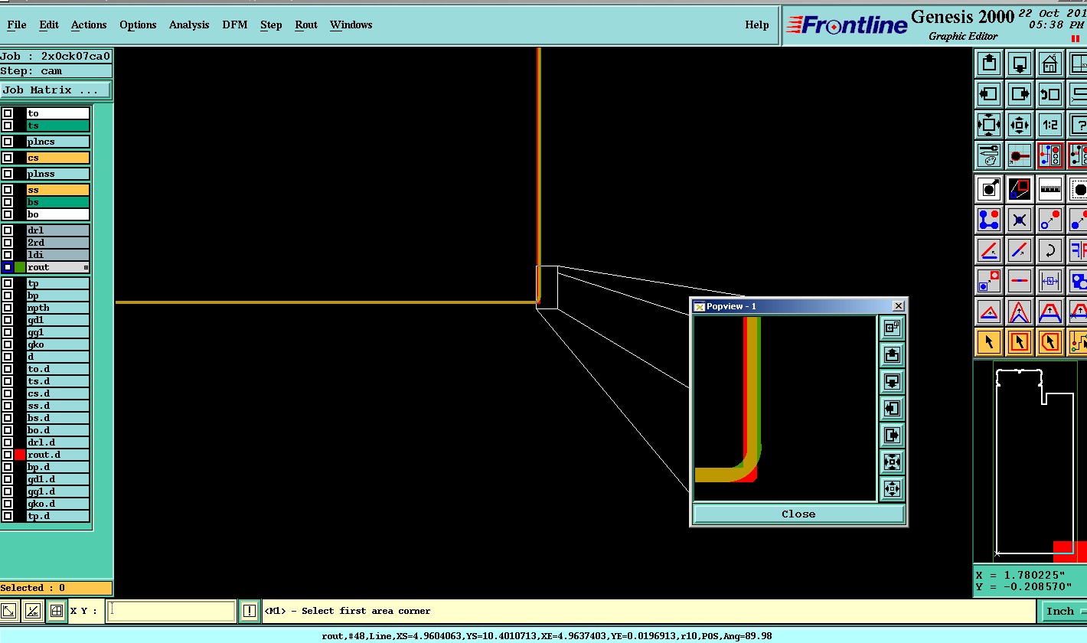Click the Job Matrix button

click(56, 90)
